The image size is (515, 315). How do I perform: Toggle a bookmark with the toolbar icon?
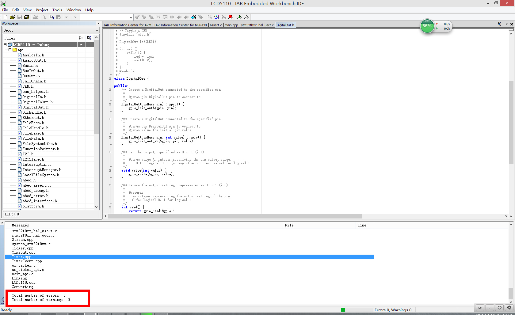[172, 17]
